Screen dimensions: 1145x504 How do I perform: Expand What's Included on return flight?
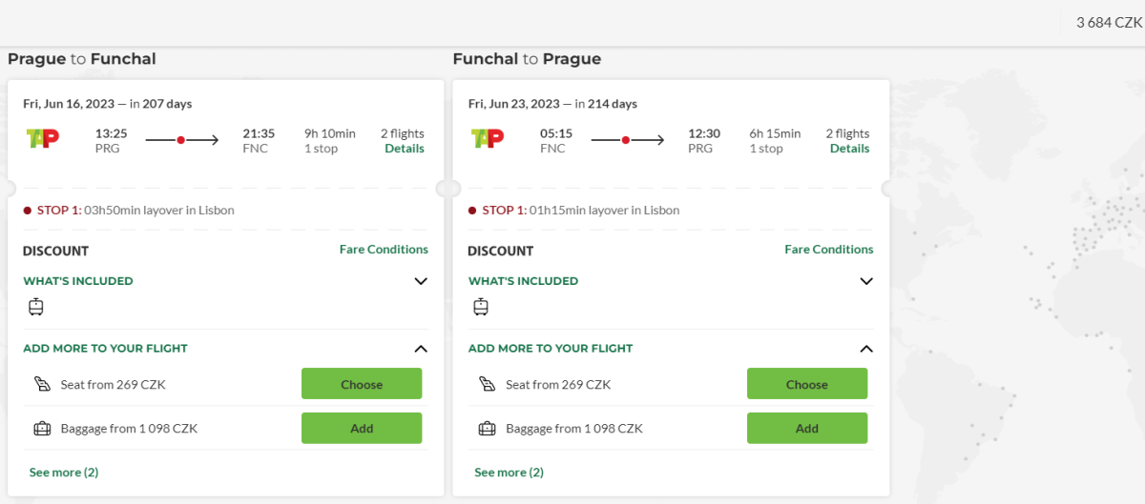pyautogui.click(x=866, y=281)
